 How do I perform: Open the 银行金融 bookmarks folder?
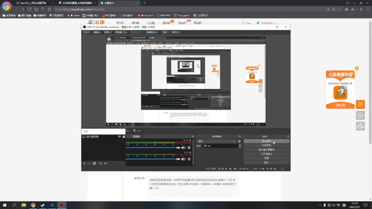(25, 15)
